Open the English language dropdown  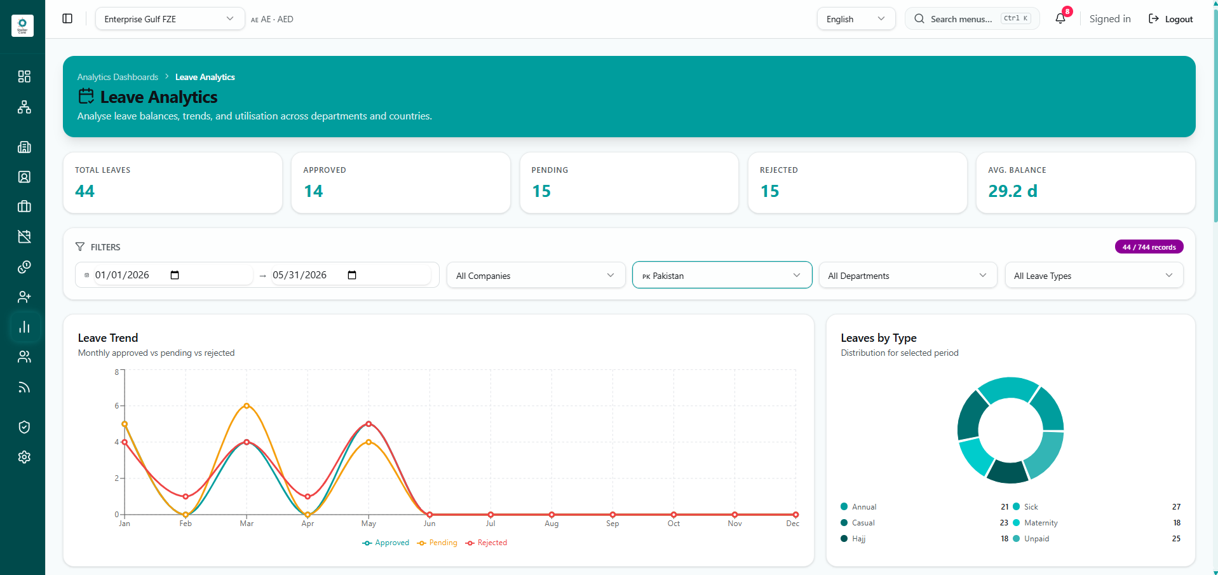pos(856,19)
